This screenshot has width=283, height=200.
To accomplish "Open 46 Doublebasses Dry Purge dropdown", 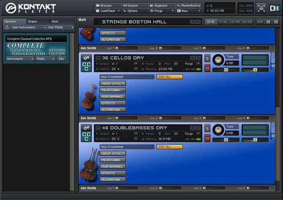I will tap(198, 134).
